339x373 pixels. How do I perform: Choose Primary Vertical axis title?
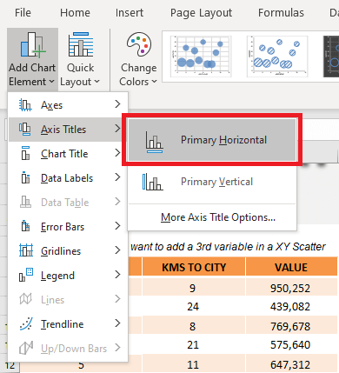212,182
